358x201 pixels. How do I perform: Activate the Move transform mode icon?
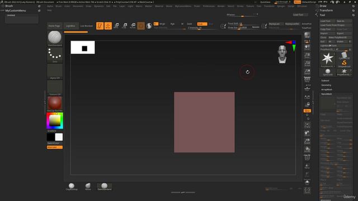pyautogui.click(x=116, y=26)
